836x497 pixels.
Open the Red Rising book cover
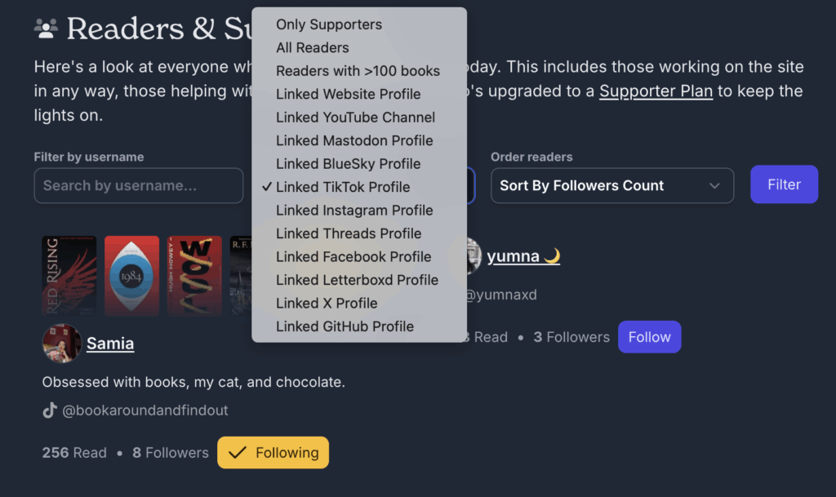pos(69,276)
